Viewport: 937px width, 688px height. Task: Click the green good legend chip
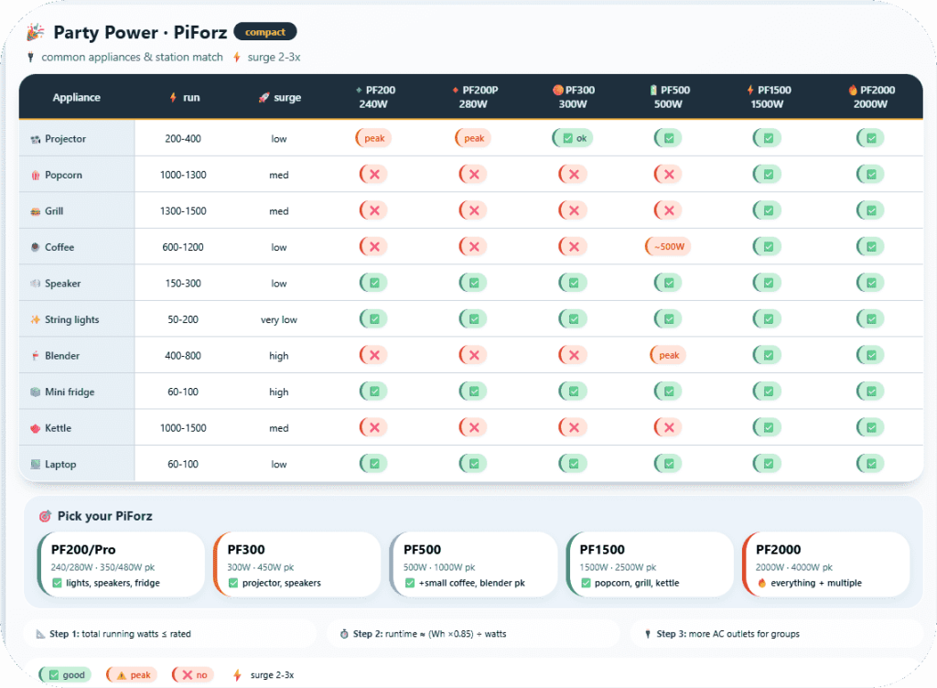click(65, 675)
